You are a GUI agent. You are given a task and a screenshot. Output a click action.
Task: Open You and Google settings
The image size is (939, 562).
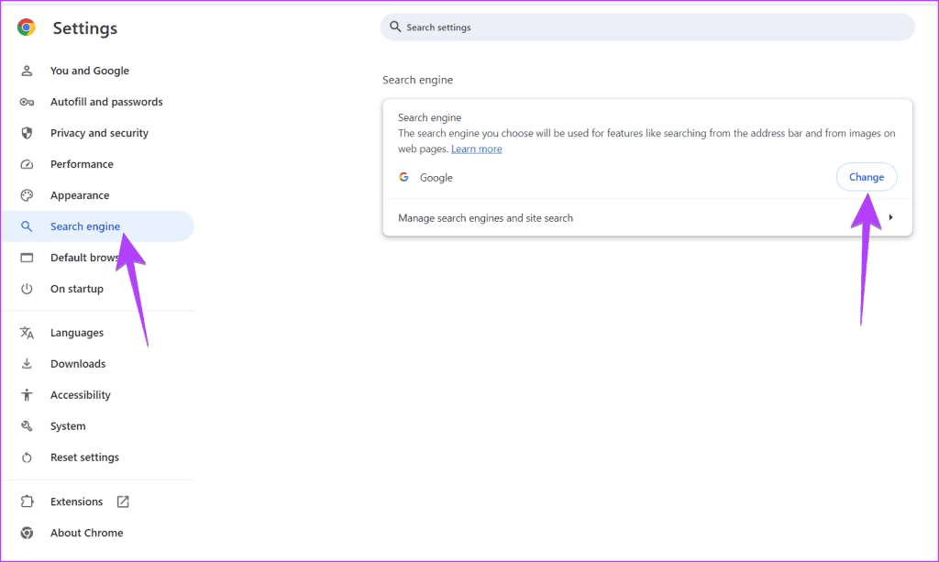coord(90,71)
